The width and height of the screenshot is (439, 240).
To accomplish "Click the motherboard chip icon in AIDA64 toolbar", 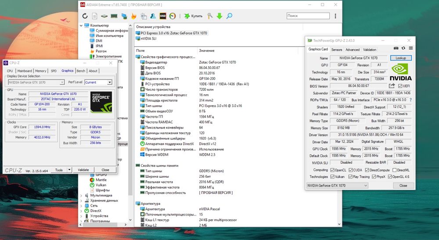I will 104,16.
